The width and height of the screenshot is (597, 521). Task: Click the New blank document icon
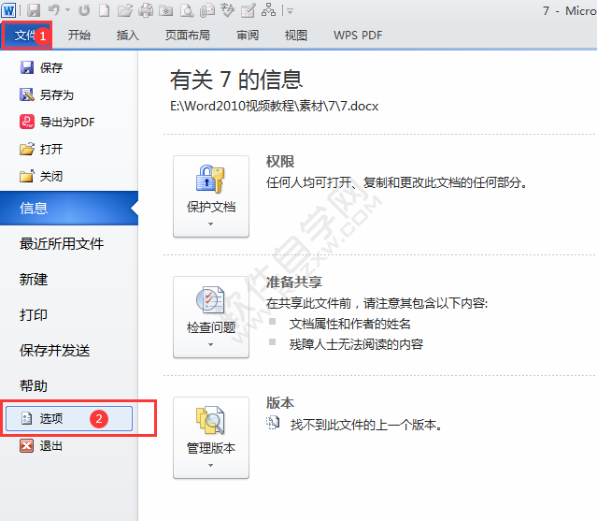click(104, 10)
